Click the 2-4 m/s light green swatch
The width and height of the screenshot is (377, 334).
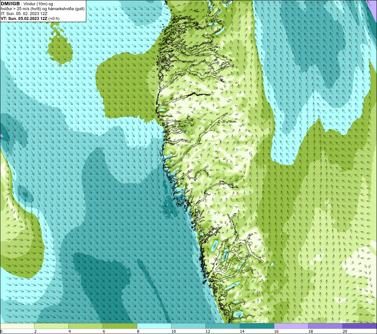51,326
